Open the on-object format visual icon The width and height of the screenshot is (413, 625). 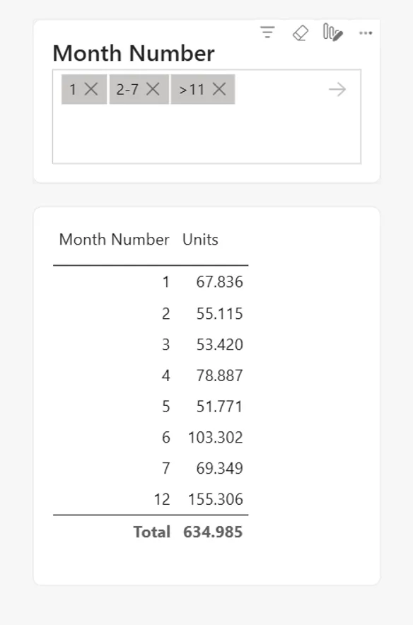click(x=332, y=33)
